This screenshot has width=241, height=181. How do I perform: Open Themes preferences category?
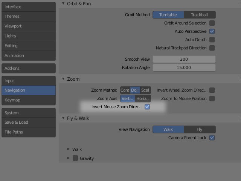click(x=28, y=17)
